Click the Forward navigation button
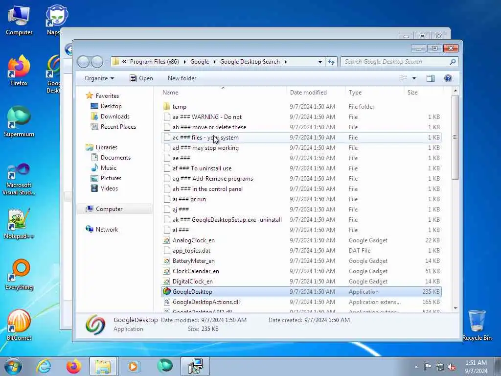This screenshot has width=501, height=376. [x=97, y=62]
